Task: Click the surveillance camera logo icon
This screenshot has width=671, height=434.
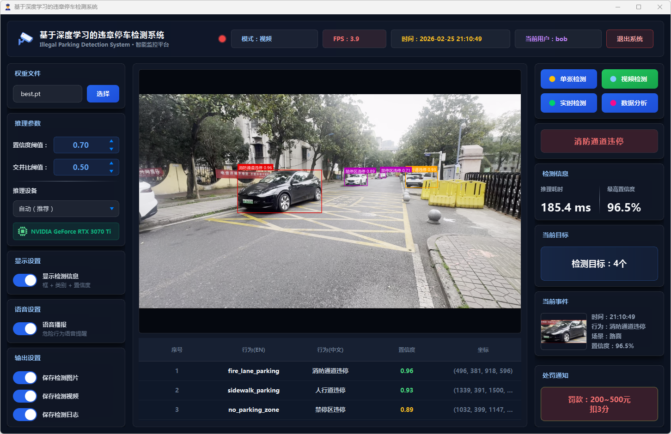Action: (x=25, y=39)
